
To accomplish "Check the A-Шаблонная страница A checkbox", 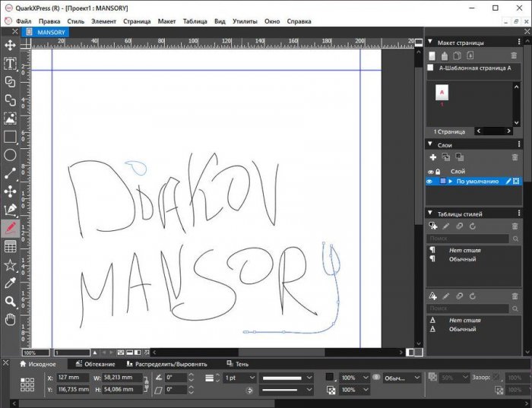I will click(431, 68).
